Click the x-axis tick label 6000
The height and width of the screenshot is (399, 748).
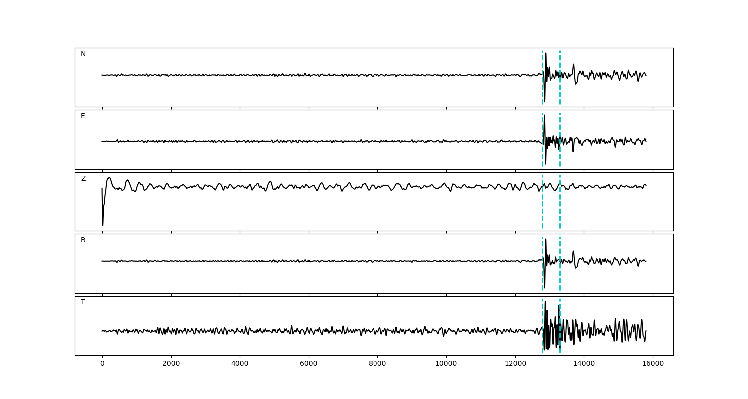(309, 364)
